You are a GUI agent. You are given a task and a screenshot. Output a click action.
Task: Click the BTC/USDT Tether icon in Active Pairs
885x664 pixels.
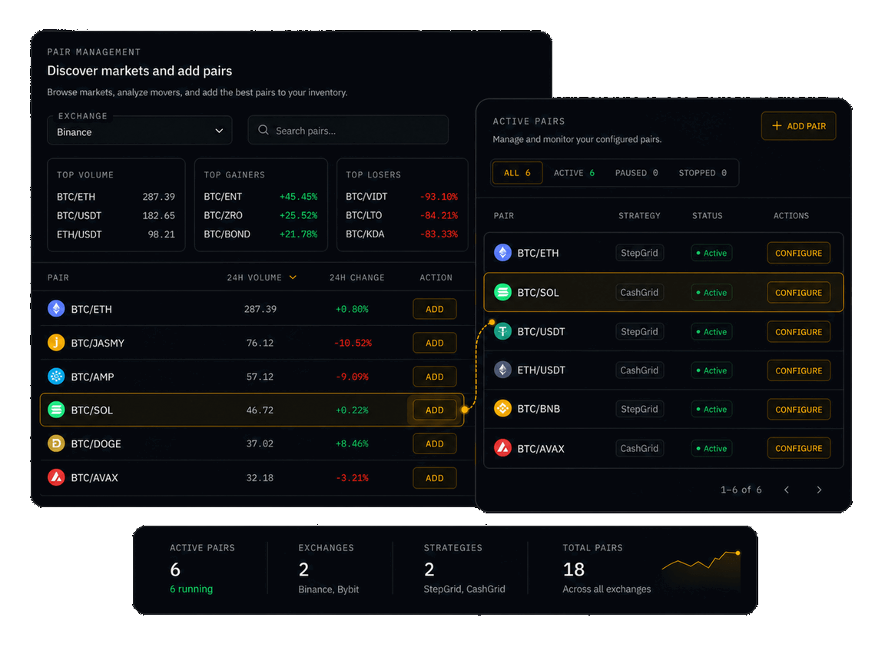(x=502, y=331)
